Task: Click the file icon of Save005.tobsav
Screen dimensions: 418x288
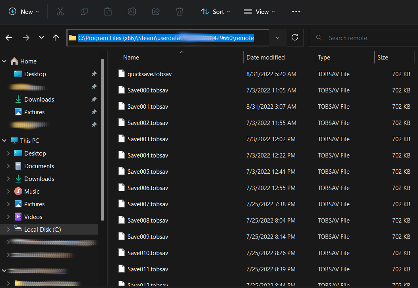Action: click(122, 171)
